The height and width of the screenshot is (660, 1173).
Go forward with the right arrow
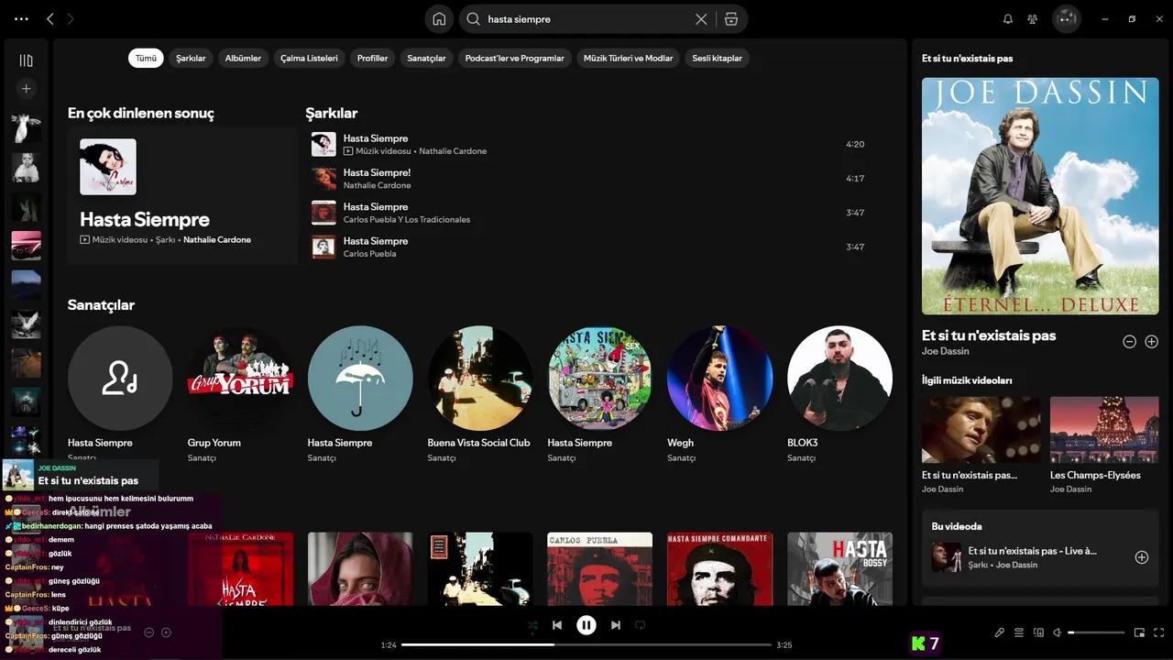[x=71, y=18]
